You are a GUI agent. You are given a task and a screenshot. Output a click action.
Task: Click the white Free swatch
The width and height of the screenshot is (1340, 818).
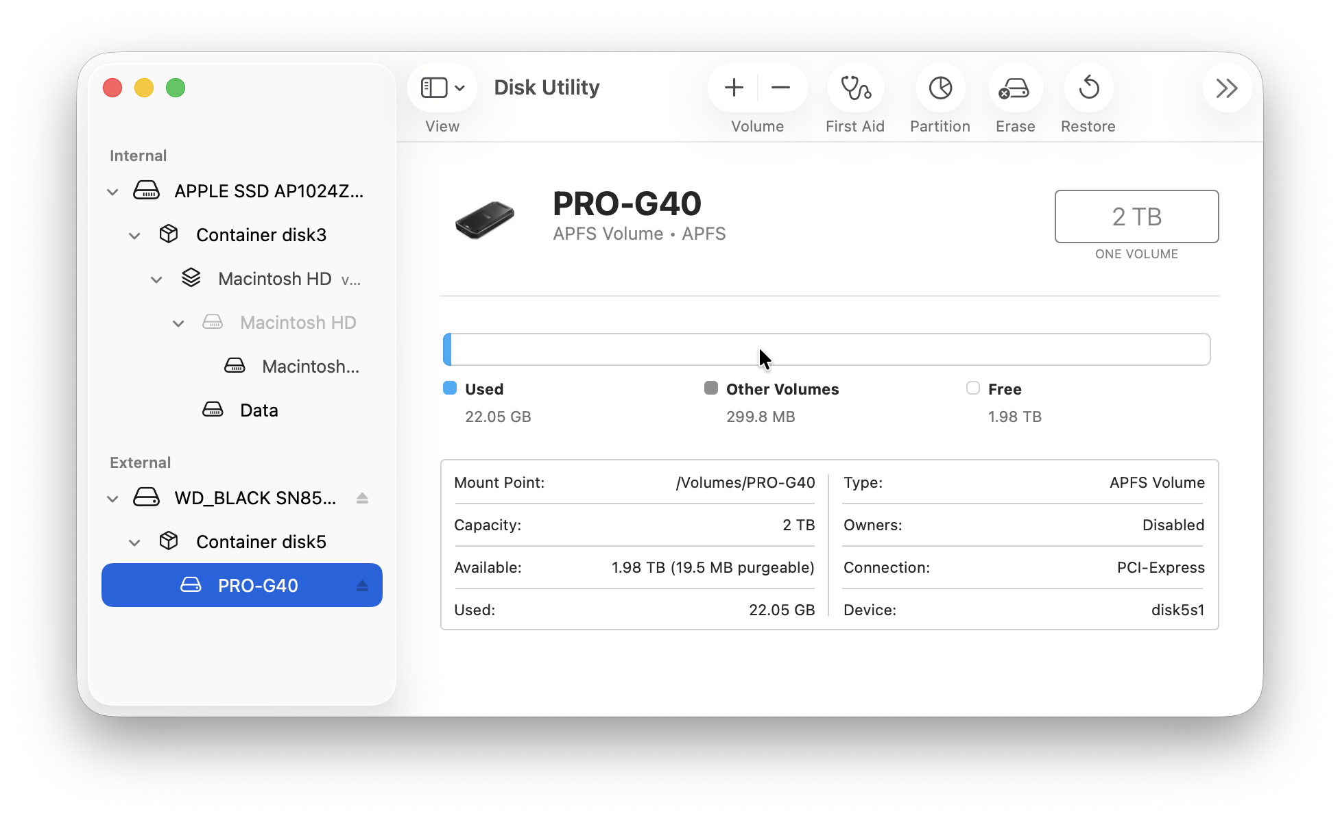(x=973, y=388)
